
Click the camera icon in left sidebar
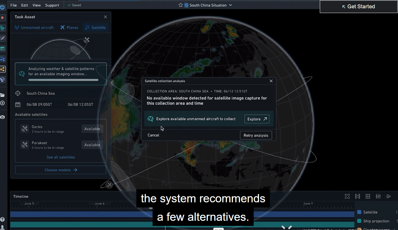2,117
